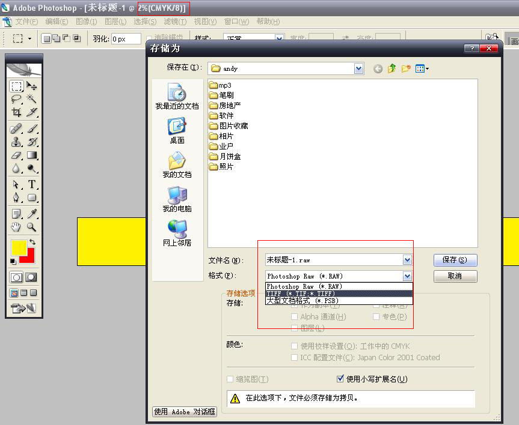Screen dimensions: 519x425
Task: Open the 图像 menu
Action: (87, 22)
